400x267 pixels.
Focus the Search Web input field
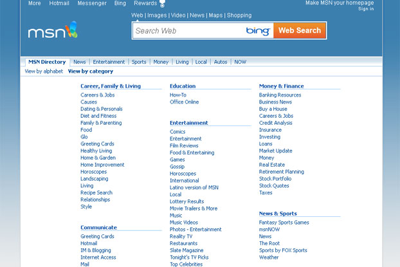coord(189,31)
